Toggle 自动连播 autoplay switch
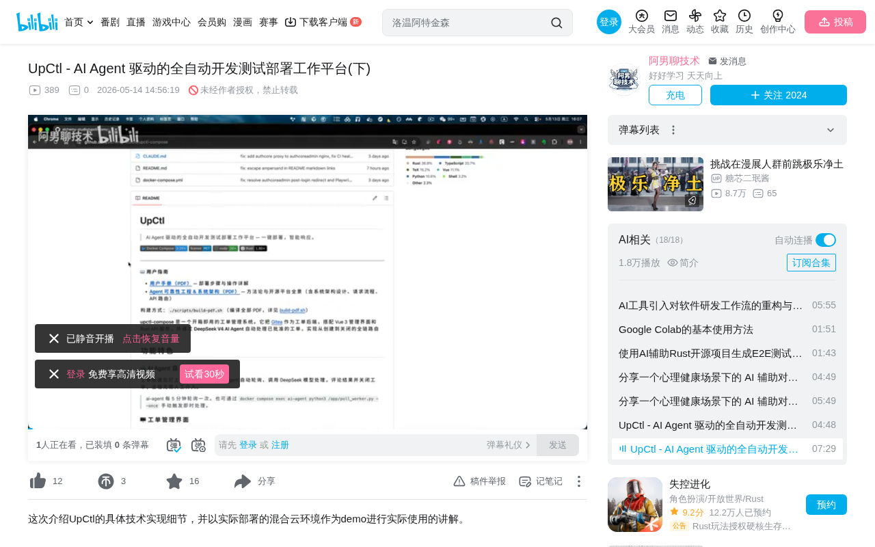This screenshot has width=875, height=547. click(826, 240)
